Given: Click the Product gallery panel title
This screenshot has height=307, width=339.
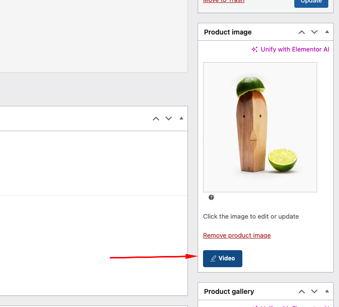Looking at the screenshot, I should [229, 291].
